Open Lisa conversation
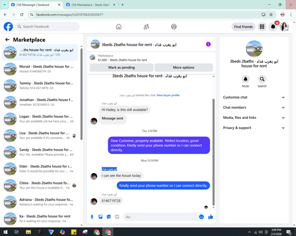Image resolution: width=296 pixels, height=236 pixels. click(x=40, y=135)
